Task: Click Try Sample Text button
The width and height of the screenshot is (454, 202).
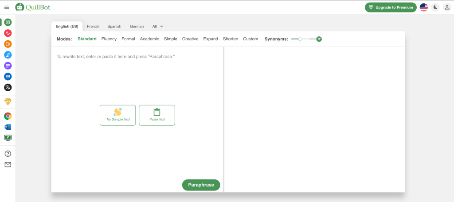Action: (x=117, y=115)
